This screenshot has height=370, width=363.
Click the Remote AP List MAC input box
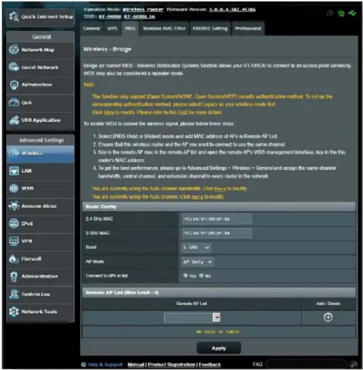coord(188,317)
